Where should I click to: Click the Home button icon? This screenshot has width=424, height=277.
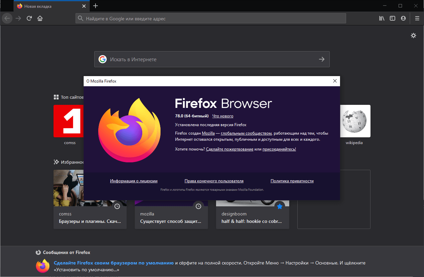(x=40, y=18)
